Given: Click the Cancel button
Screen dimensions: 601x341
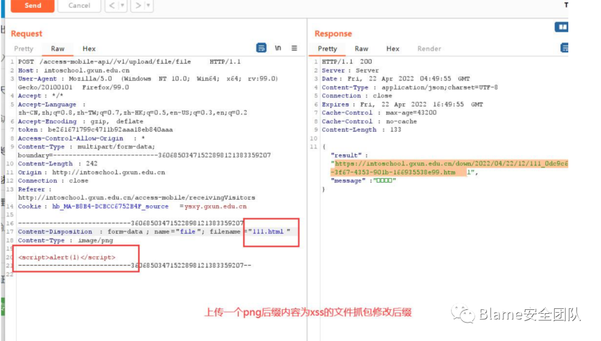Looking at the screenshot, I should (79, 6).
